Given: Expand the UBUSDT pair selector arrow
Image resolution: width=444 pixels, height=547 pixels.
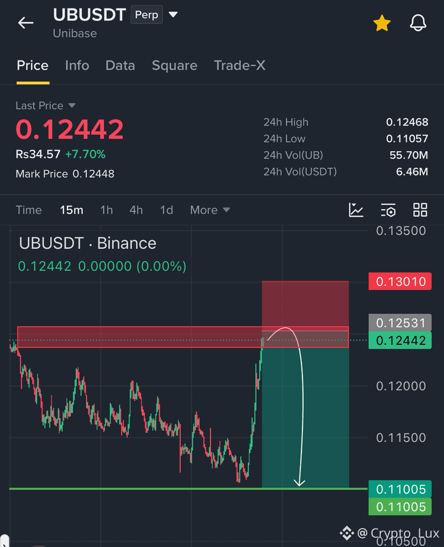Looking at the screenshot, I should coord(173,14).
